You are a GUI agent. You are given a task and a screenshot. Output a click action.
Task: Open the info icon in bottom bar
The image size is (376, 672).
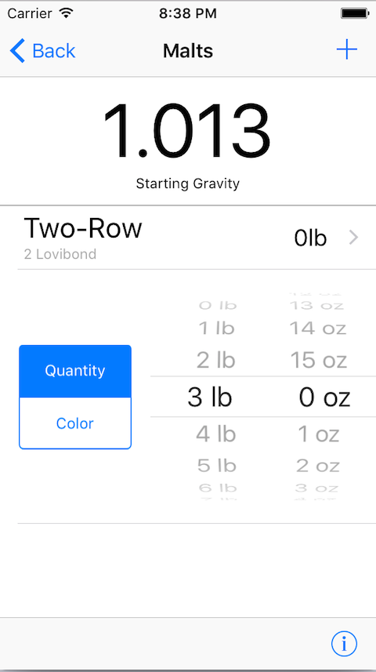pyautogui.click(x=344, y=643)
